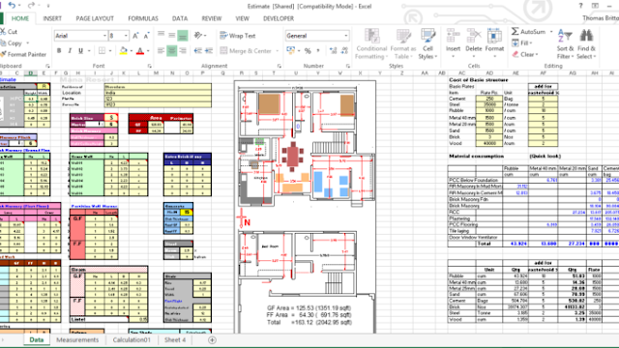Add a new sheet with plus button

[x=212, y=339]
